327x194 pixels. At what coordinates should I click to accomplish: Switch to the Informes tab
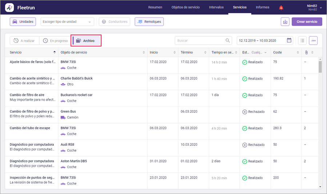[263, 7]
